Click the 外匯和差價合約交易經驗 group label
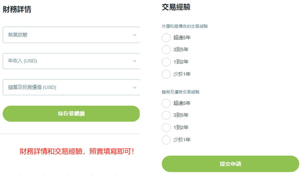301x176 pixels. tap(186, 26)
